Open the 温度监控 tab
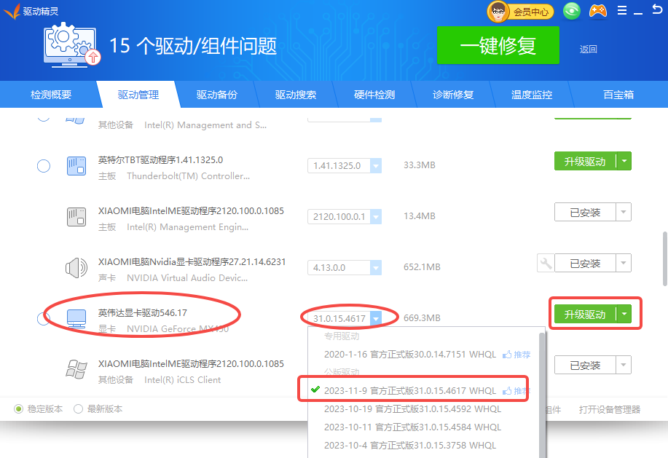 531,95
